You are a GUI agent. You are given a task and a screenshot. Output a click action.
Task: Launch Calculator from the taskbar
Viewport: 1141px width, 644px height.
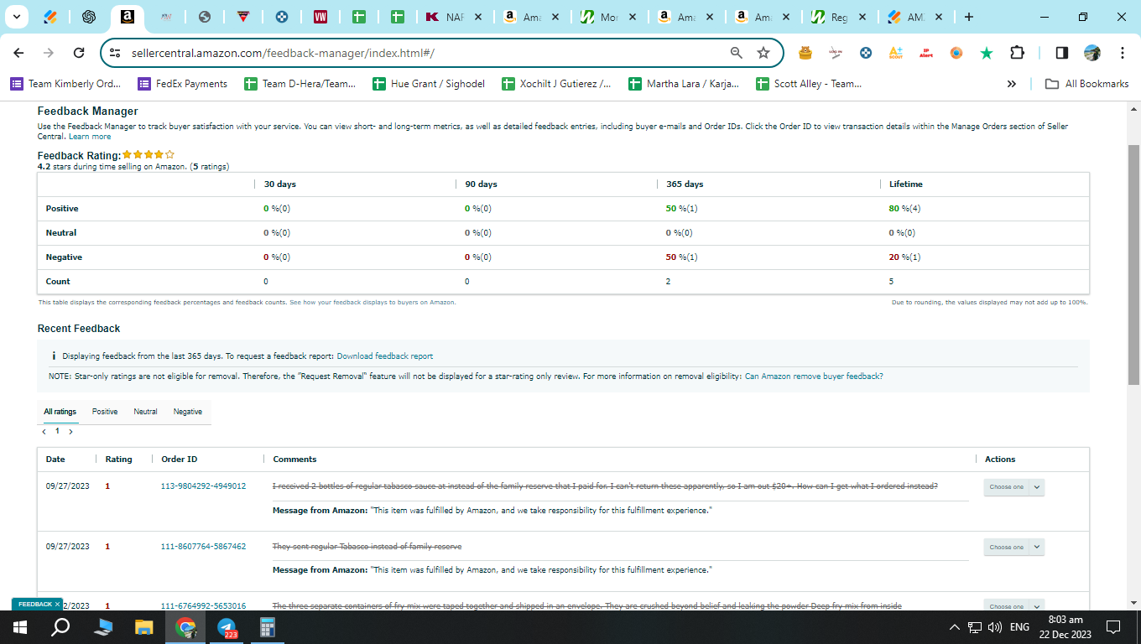click(268, 627)
